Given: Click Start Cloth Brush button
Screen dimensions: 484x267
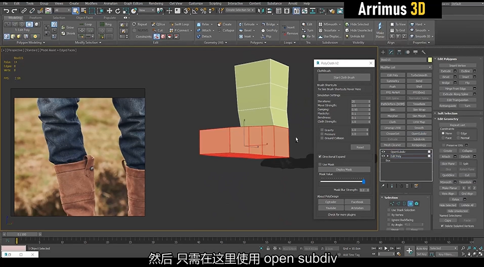Looking at the screenshot, I should [344, 77].
